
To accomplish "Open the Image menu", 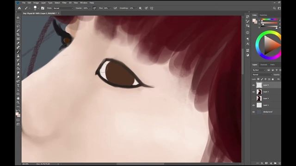I will (36, 3).
